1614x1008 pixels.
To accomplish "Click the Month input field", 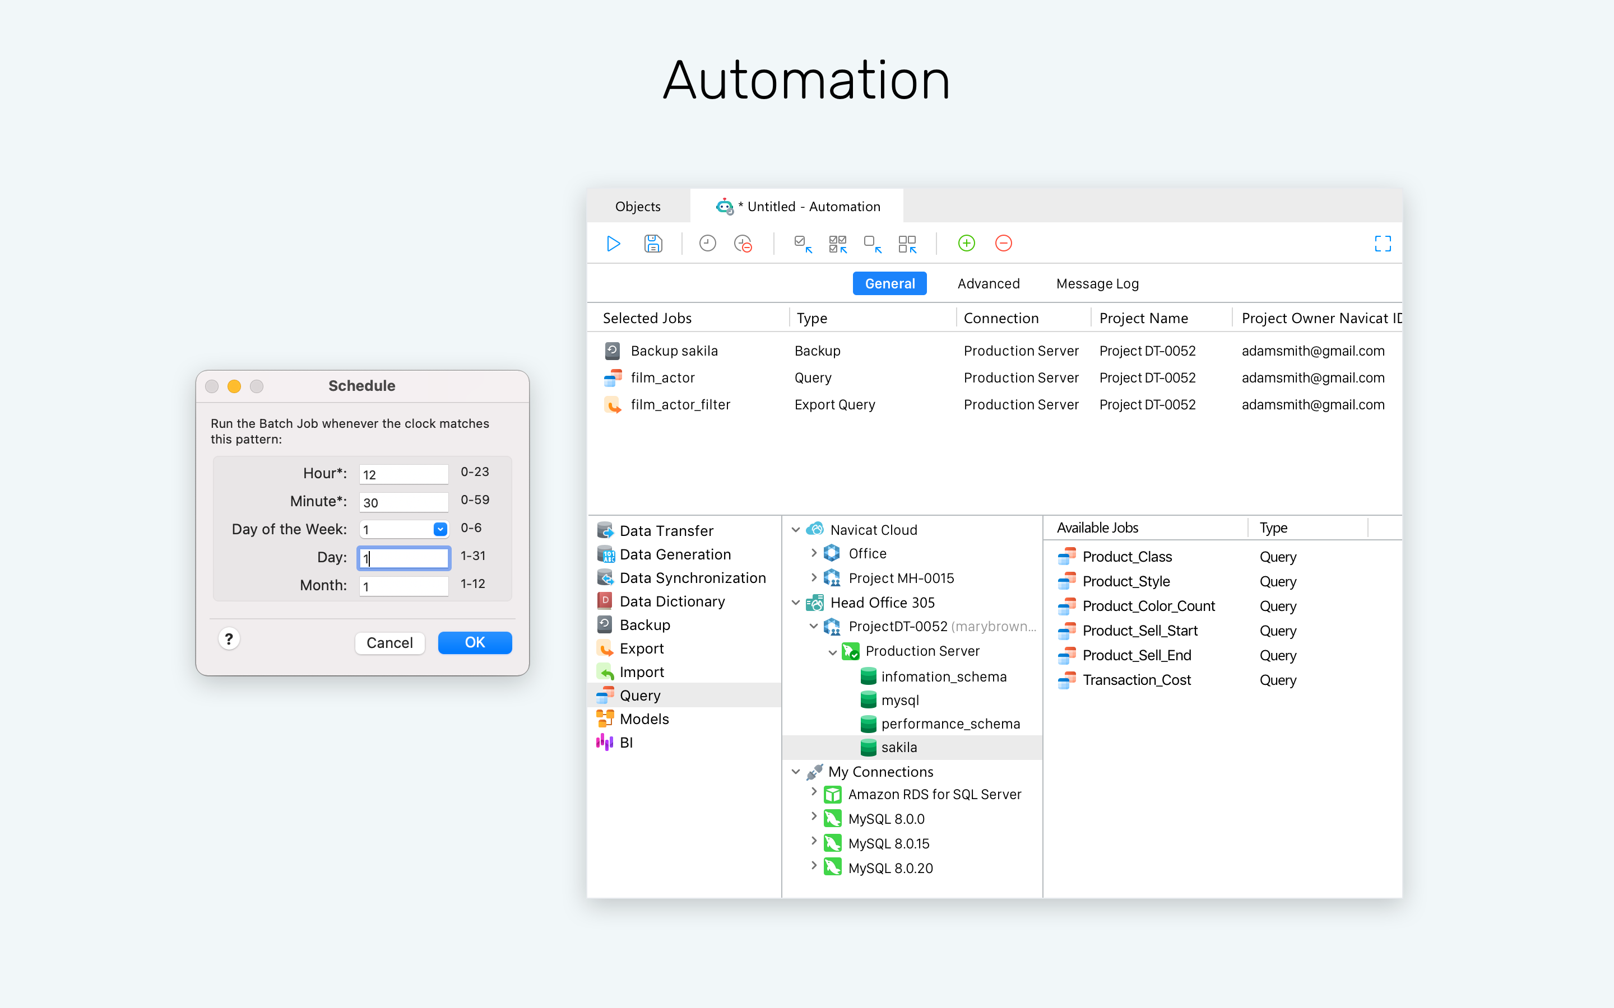I will tap(403, 586).
